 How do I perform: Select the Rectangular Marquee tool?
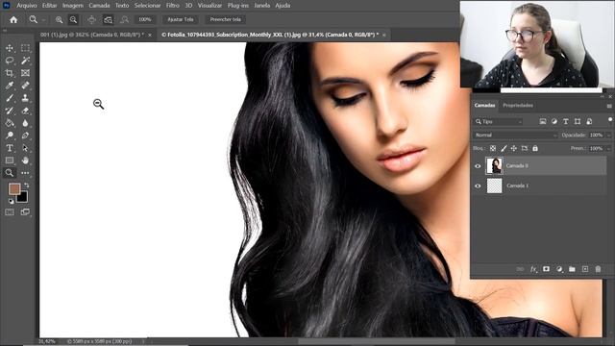[x=25, y=48]
